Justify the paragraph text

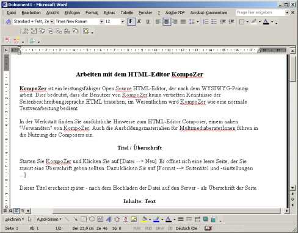click(183, 21)
